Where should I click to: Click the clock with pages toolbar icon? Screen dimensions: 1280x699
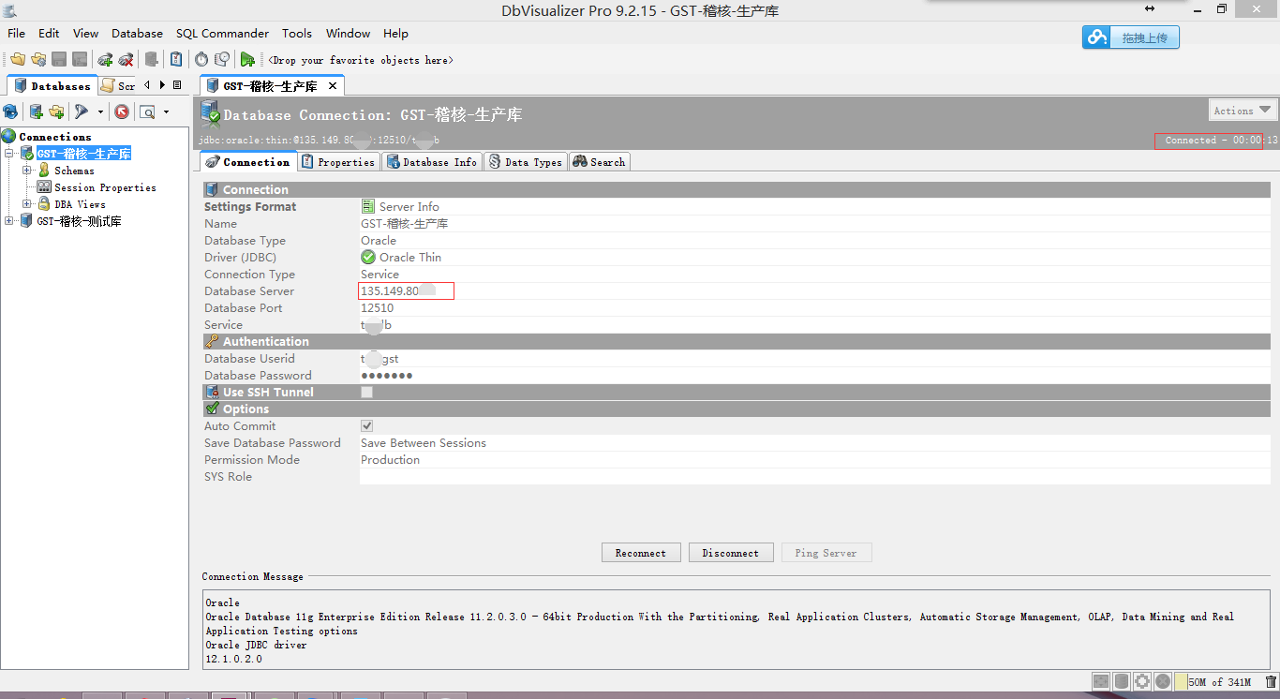(222, 59)
